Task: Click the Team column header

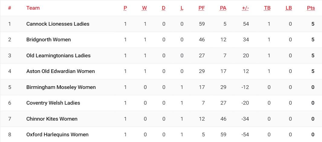Action: tap(33, 8)
